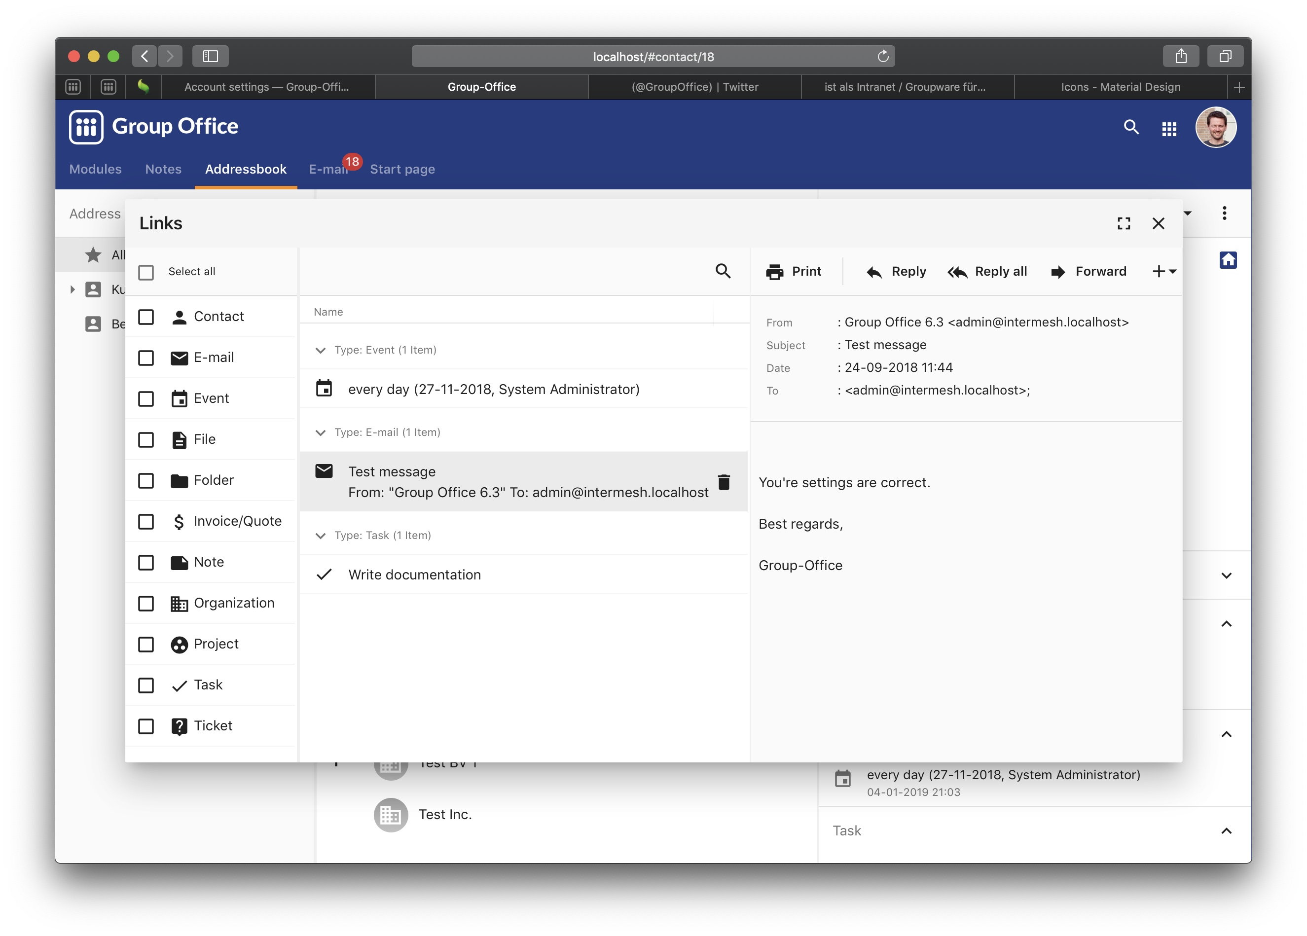
Task: Click calendar icon of every day event row
Action: click(x=324, y=389)
